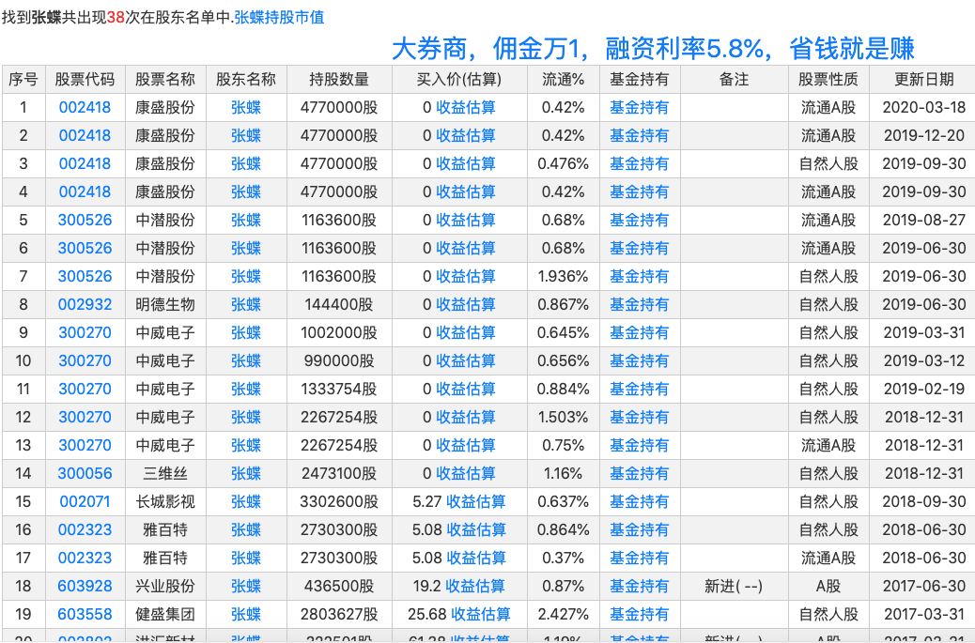Click 收益估算 in row 12
Screen dimensions: 975x643
[x=466, y=418]
